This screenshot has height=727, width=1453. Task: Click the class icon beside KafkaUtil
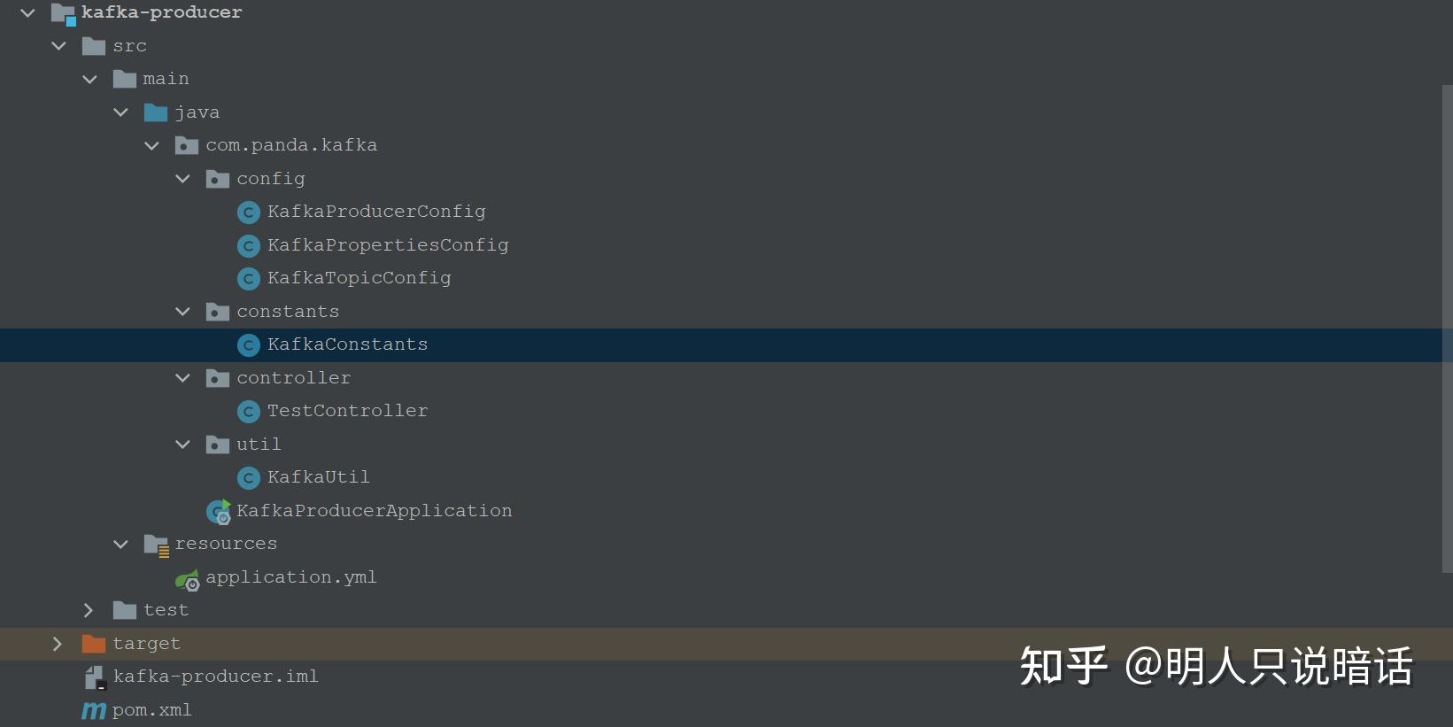pyautogui.click(x=249, y=477)
